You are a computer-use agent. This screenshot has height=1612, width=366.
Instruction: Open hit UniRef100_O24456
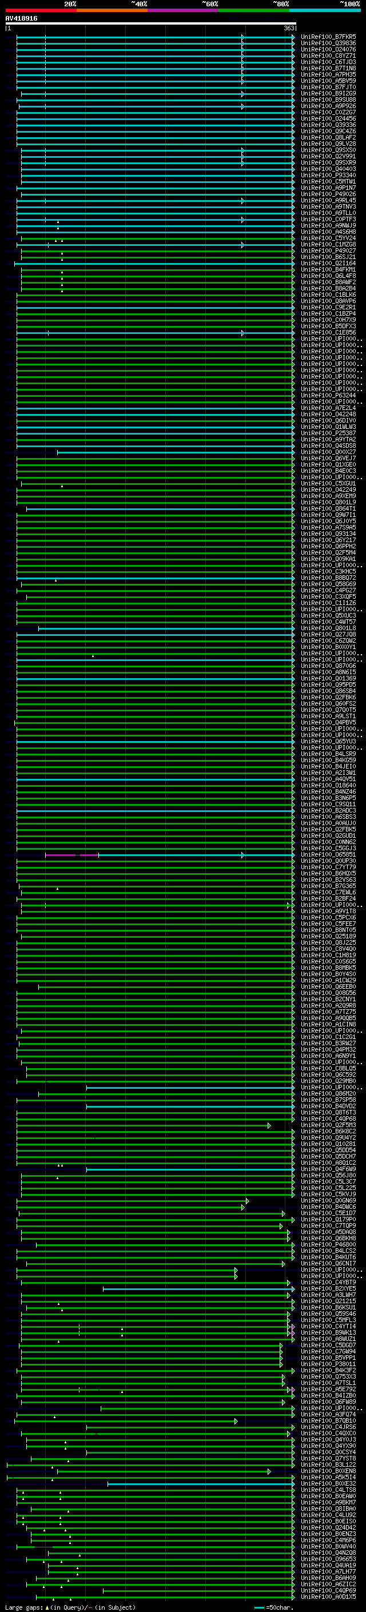328,119
